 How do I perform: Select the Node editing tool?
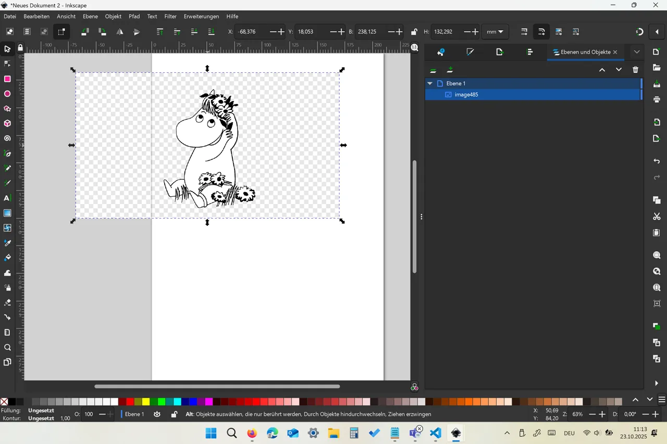pyautogui.click(x=7, y=64)
